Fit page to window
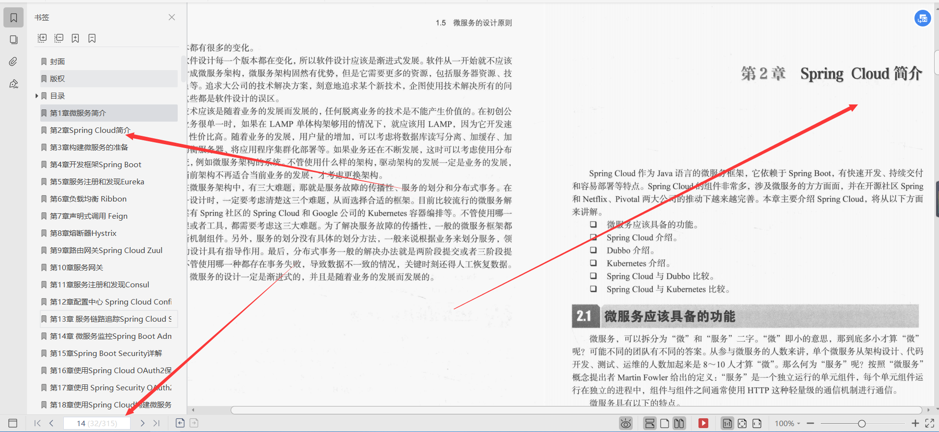The image size is (939, 432). pyautogui.click(x=742, y=423)
